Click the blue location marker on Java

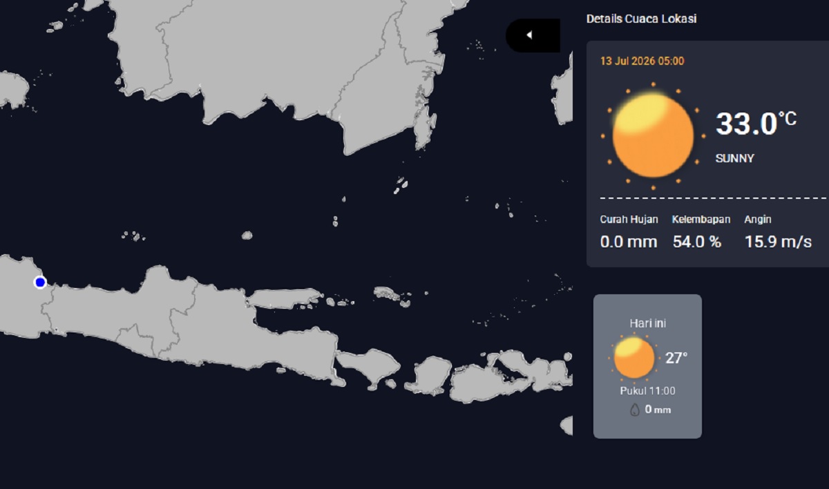point(40,282)
